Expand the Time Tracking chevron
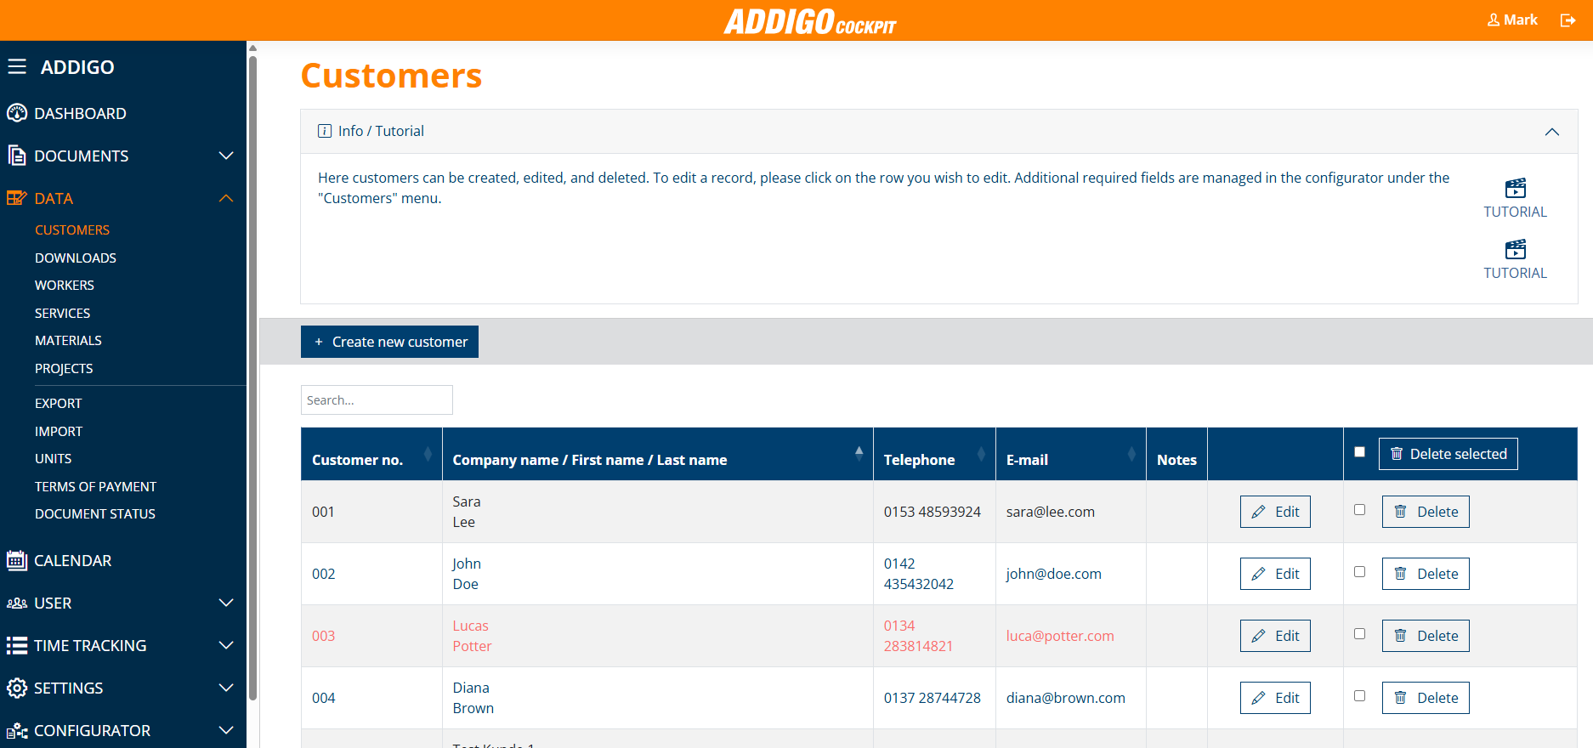Image resolution: width=1593 pixels, height=748 pixels. 226,645
